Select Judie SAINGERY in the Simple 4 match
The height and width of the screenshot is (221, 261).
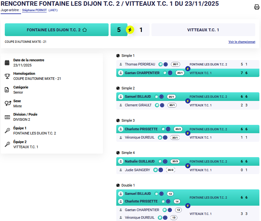(137, 170)
